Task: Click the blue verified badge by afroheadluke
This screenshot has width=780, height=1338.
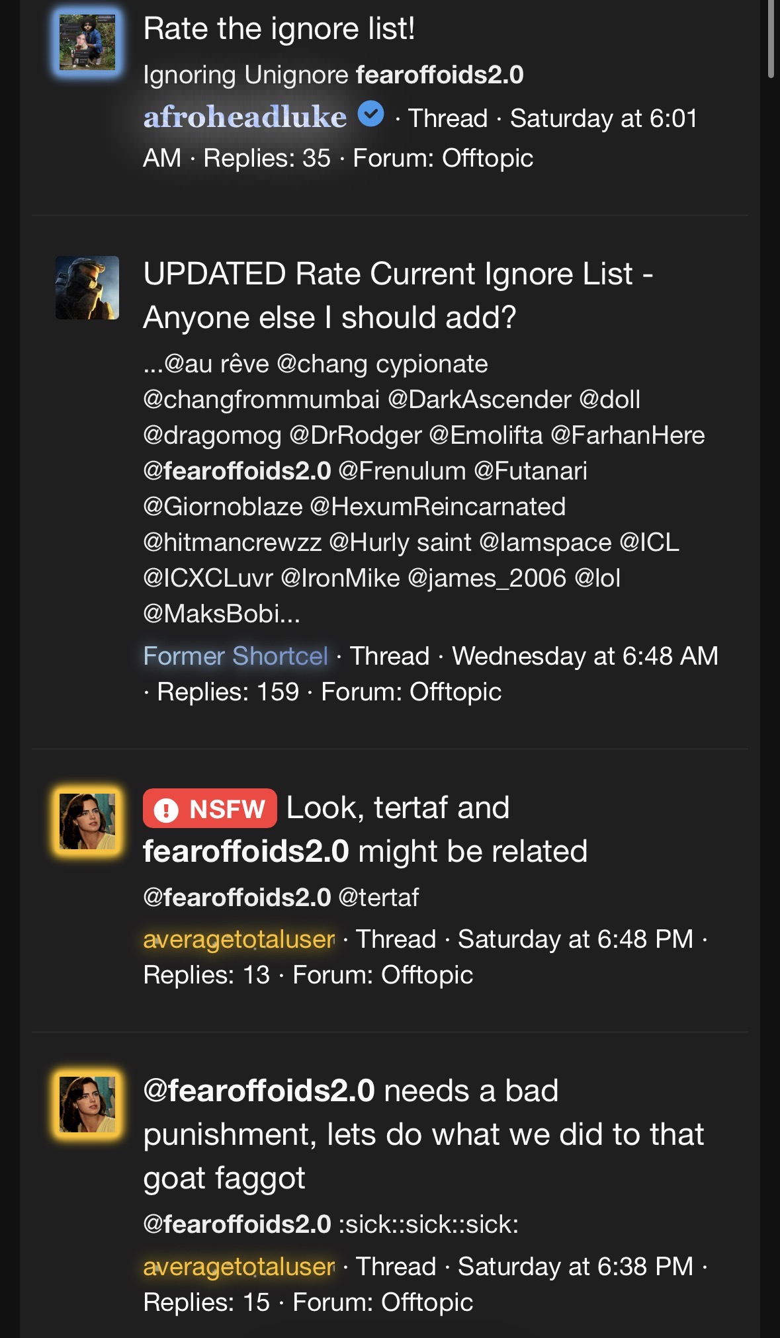Action: [371, 114]
